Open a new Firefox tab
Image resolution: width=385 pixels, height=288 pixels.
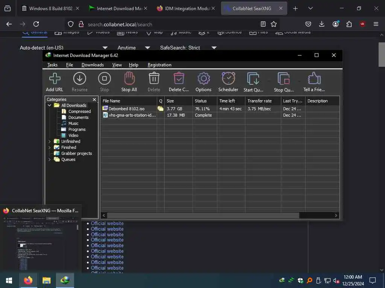[296, 9]
